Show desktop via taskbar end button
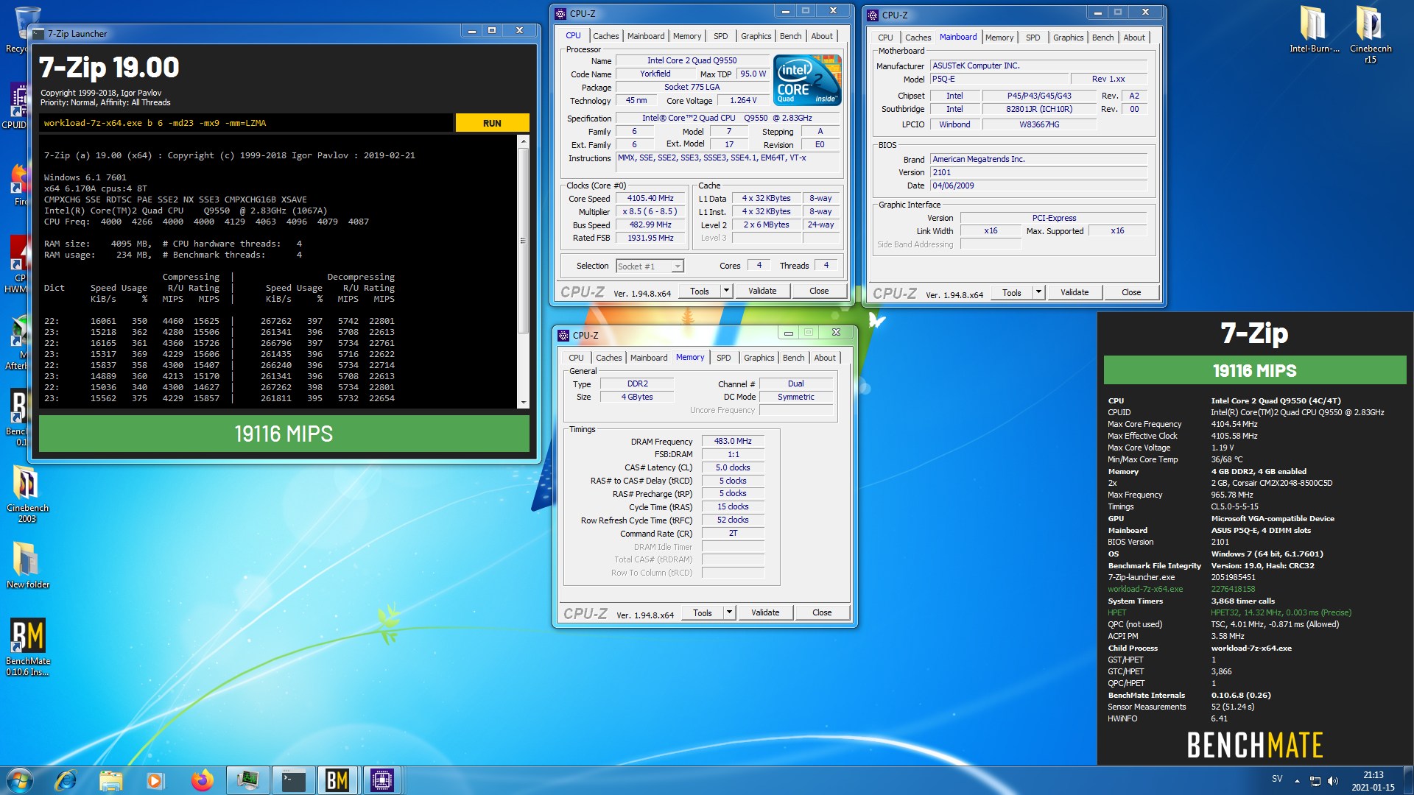1414x795 pixels. coord(1408,780)
